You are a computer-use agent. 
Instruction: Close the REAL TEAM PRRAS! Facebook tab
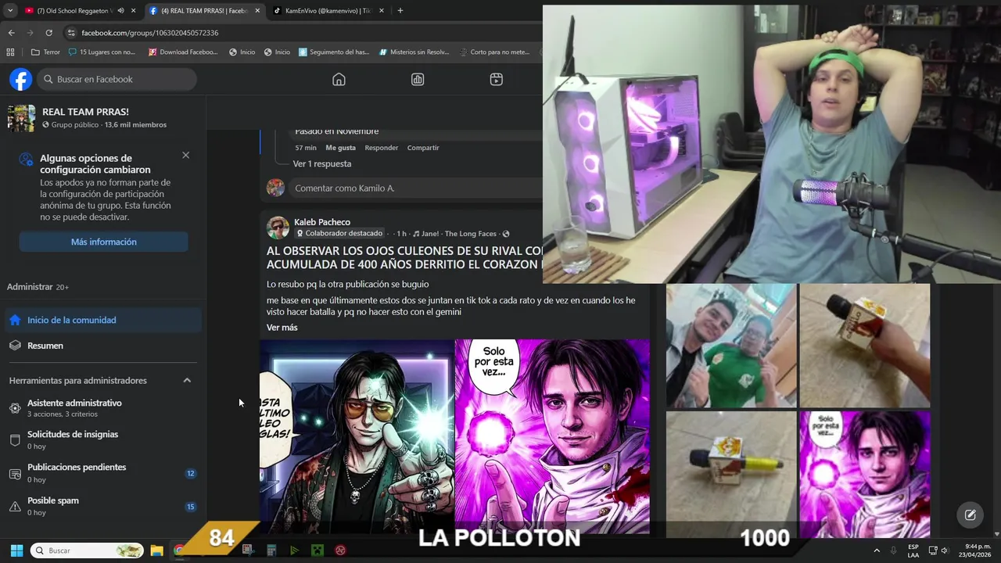click(x=258, y=11)
